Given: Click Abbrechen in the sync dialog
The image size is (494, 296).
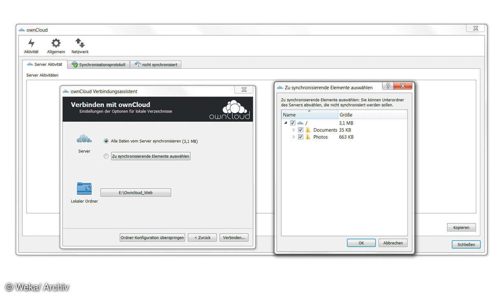Looking at the screenshot, I should [393, 243].
